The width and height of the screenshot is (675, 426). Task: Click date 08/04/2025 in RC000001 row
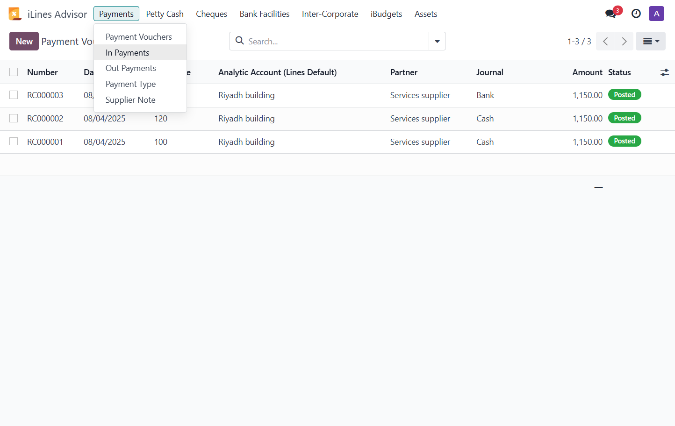(x=105, y=142)
